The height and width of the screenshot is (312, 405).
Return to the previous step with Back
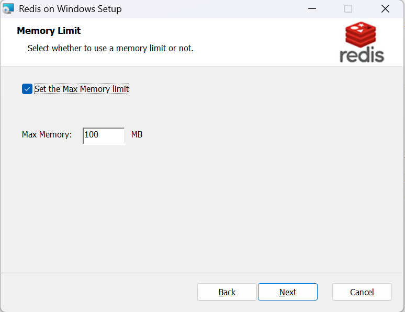pos(227,292)
